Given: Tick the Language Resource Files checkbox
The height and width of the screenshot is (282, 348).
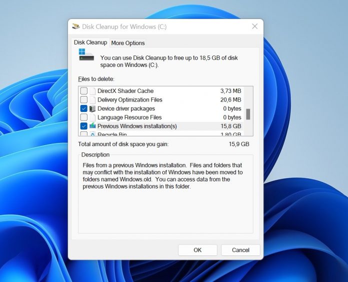Looking at the screenshot, I should point(84,117).
